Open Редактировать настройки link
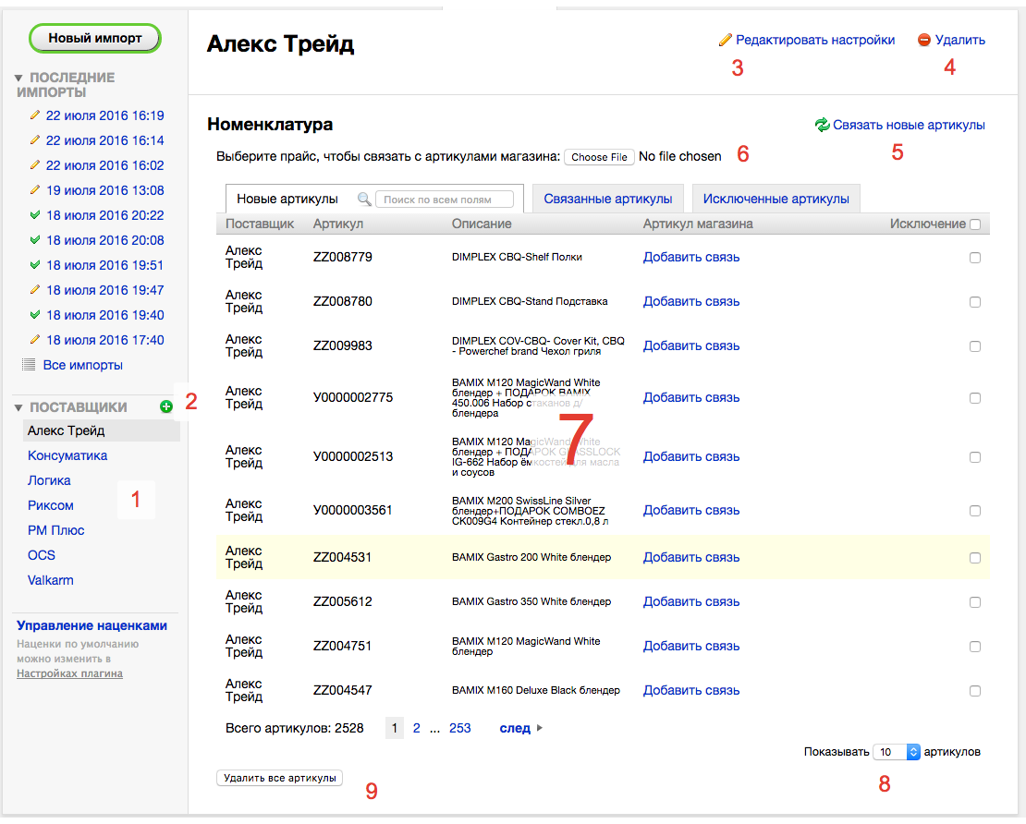The image size is (1026, 824). coord(815,40)
